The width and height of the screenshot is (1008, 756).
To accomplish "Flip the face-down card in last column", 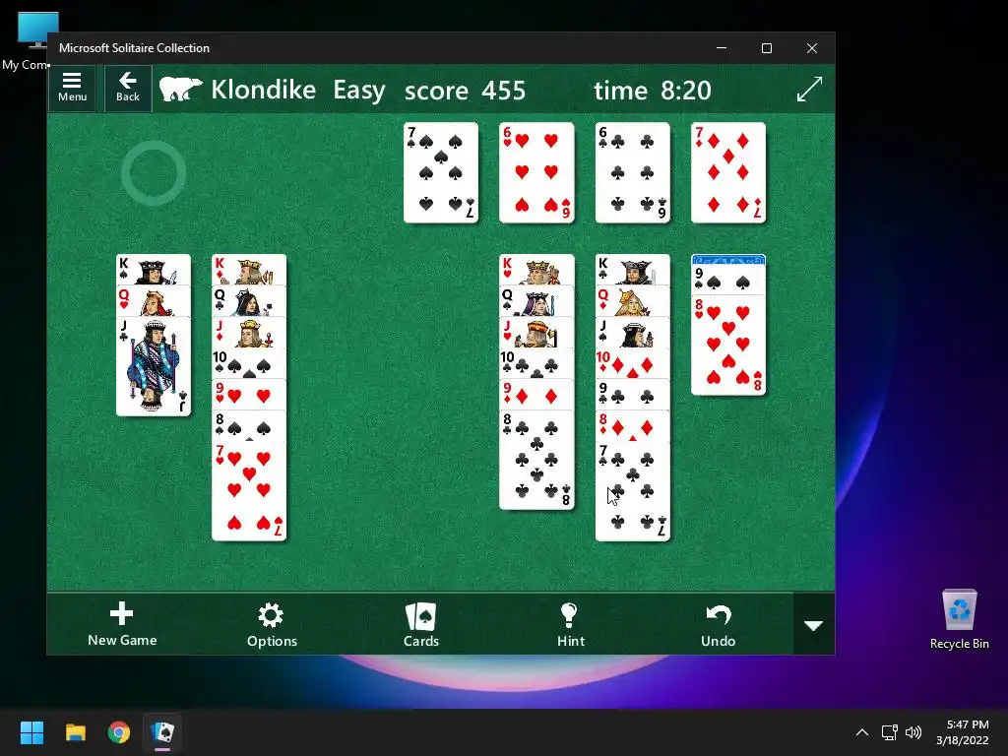I will (x=728, y=260).
